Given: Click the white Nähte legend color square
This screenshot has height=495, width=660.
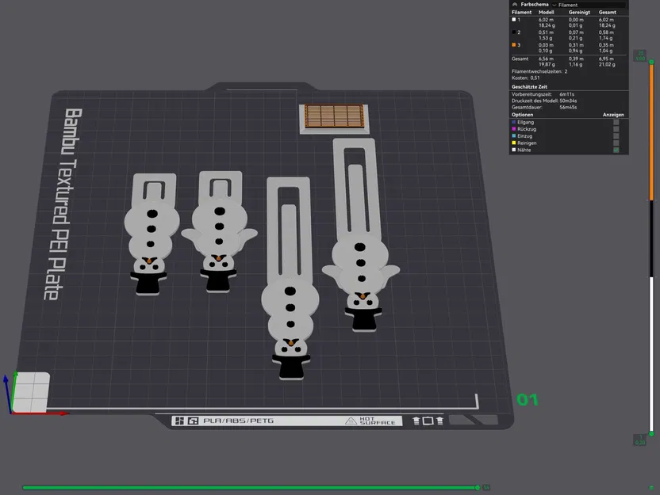Looking at the screenshot, I should click(x=513, y=150).
